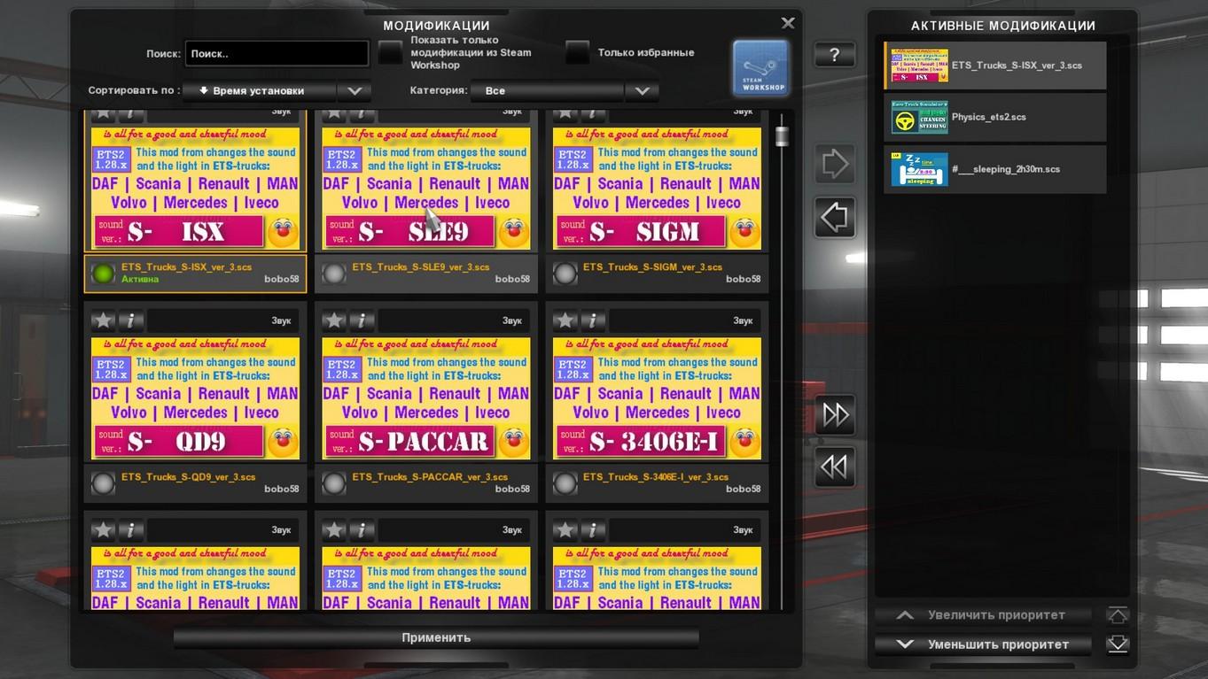Toggle the favorites only checkbox
The height and width of the screenshot is (679, 1208).
(x=578, y=53)
